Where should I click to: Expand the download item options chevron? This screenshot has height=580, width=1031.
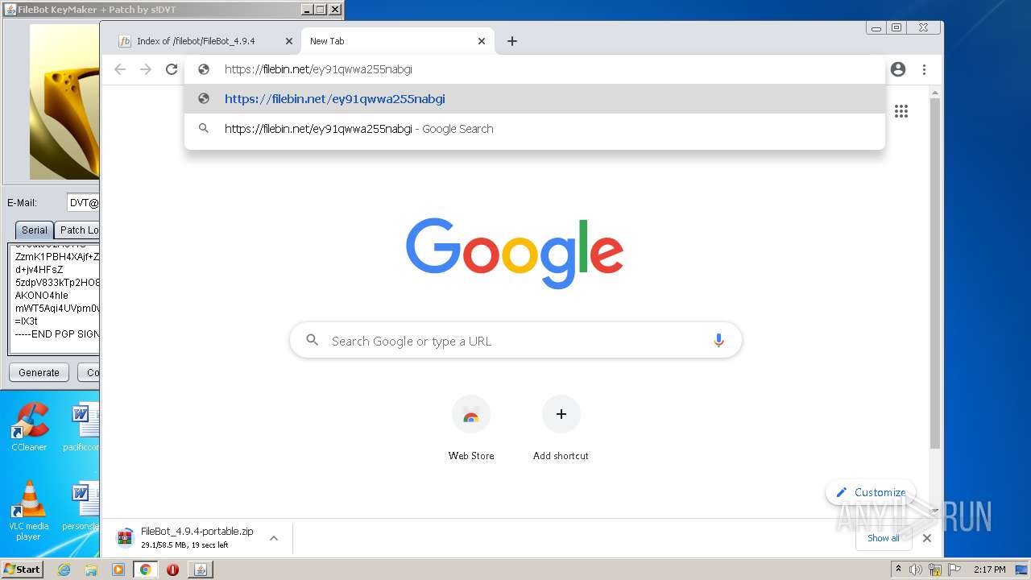tap(274, 538)
